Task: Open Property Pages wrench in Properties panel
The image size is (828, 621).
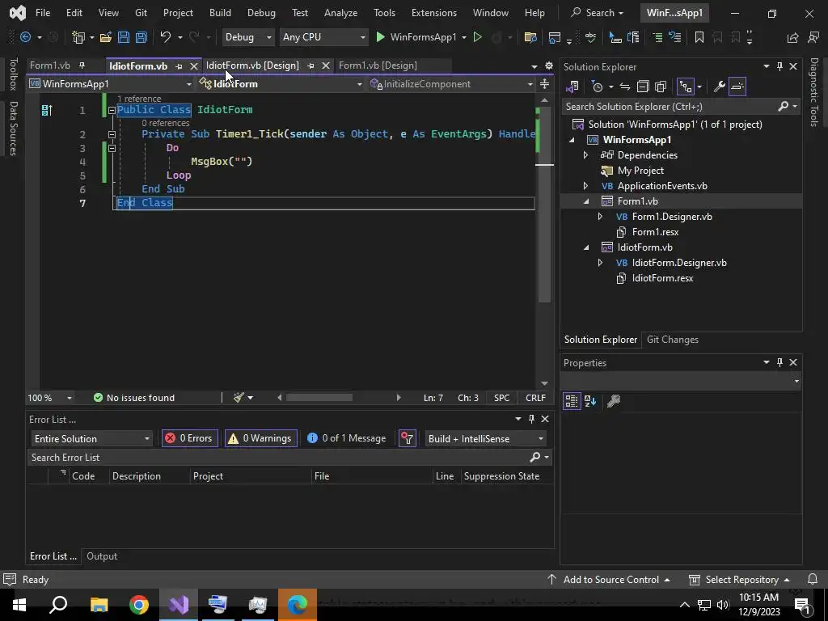Action: point(614,401)
